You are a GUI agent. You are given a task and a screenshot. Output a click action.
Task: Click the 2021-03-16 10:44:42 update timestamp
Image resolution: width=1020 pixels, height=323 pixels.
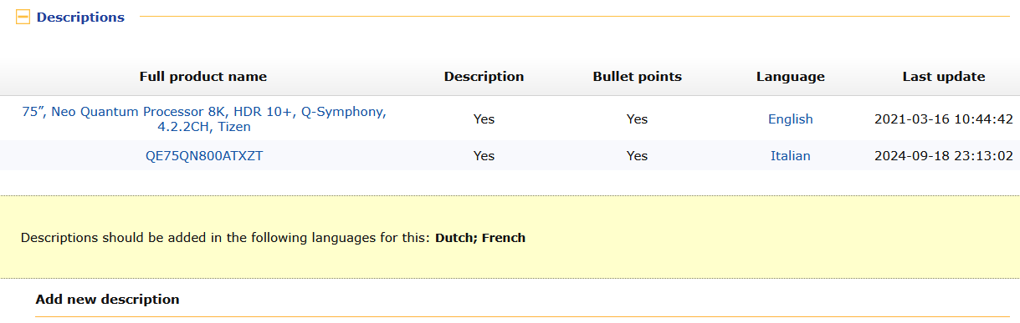point(944,119)
